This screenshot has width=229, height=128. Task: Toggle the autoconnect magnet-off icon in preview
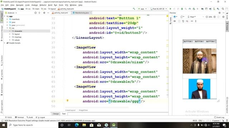pos(183,21)
